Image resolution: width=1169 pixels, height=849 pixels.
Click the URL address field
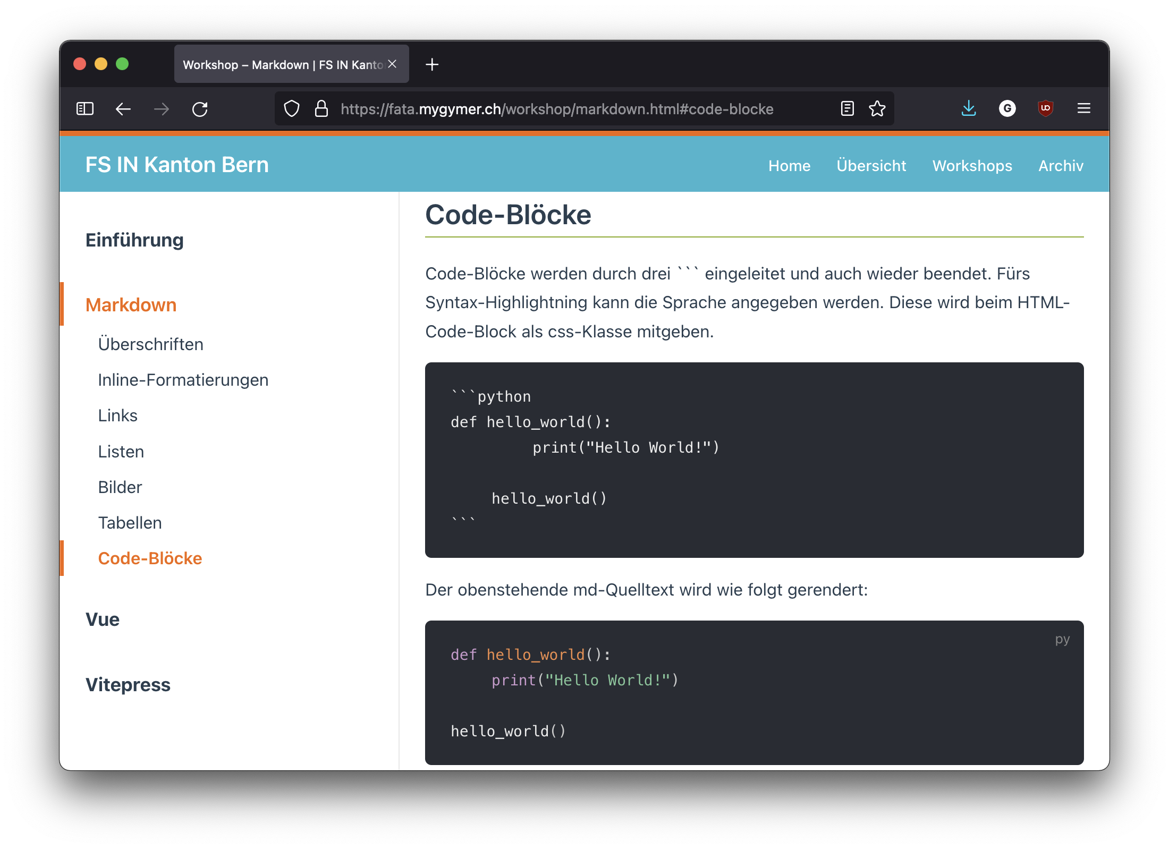point(556,109)
